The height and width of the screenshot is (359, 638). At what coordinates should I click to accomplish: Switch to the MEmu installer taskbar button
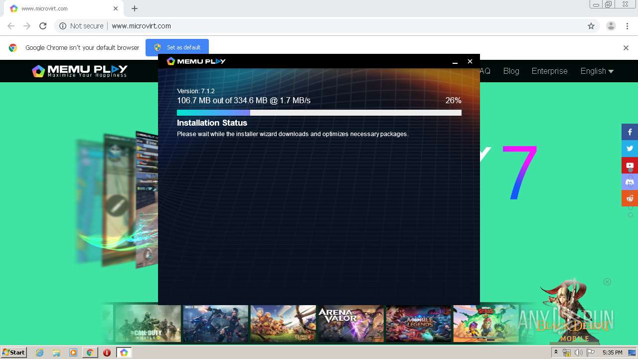pos(124,353)
